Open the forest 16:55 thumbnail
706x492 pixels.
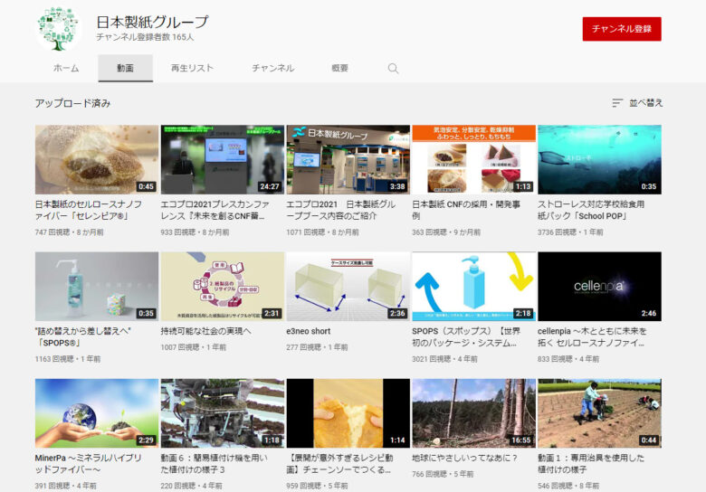click(473, 413)
